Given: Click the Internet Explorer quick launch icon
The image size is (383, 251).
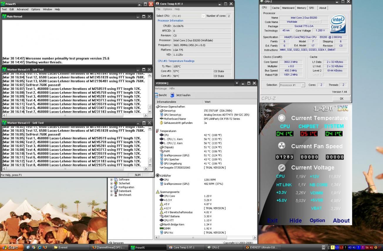Looking at the screenshot, I should [x=39, y=247].
